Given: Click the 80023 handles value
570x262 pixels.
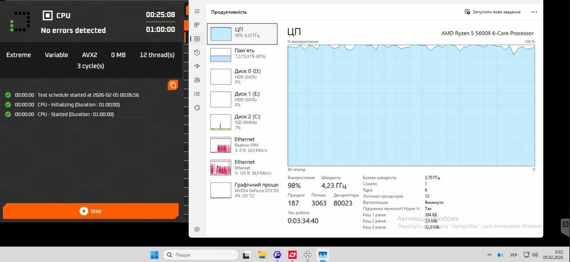Looking at the screenshot, I should [x=343, y=203].
